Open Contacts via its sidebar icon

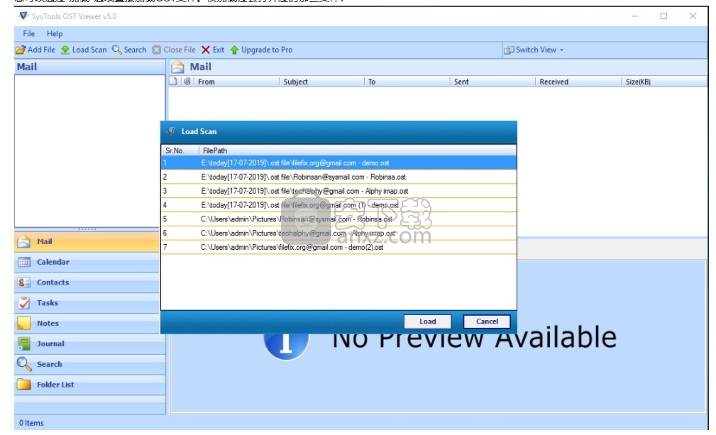click(x=23, y=282)
